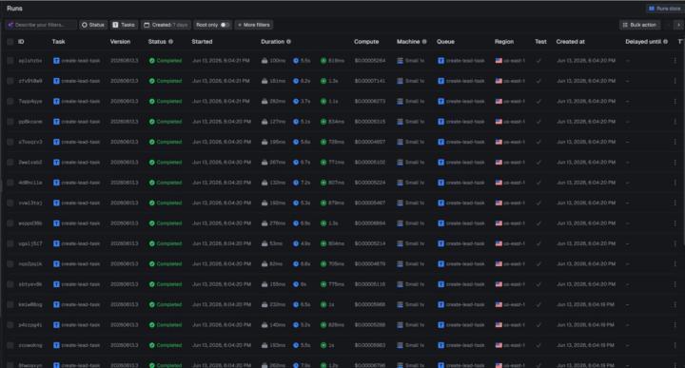
Task: Open the three-dot menu on the first run row
Action: 675,61
